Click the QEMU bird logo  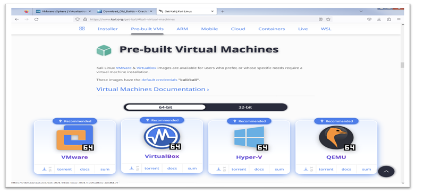click(x=336, y=138)
